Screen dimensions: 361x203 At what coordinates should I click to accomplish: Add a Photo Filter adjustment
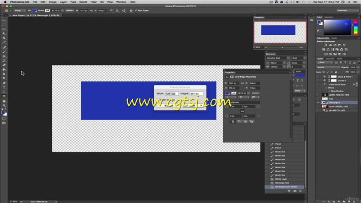click(337, 50)
